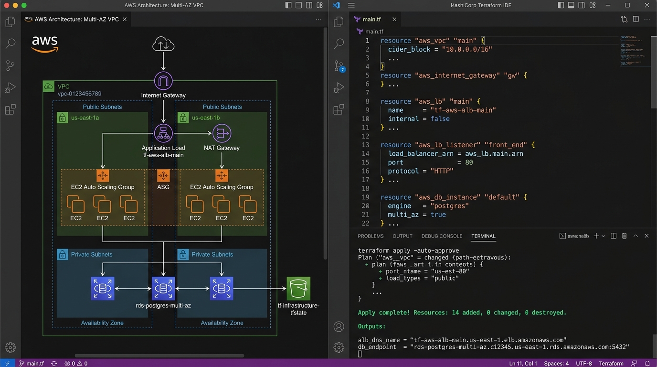Select the AWS Architecture: Multi-AZ VPC tab
The height and width of the screenshot is (367, 657).
(77, 19)
